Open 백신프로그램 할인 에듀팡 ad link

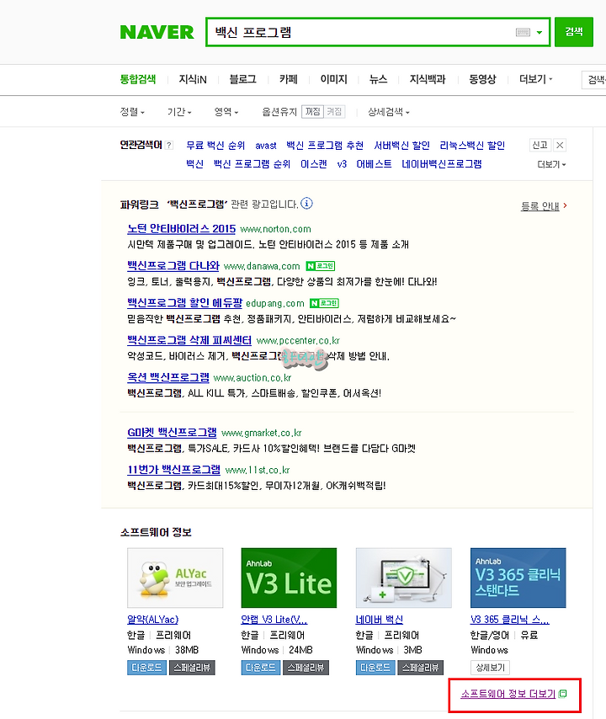click(184, 303)
